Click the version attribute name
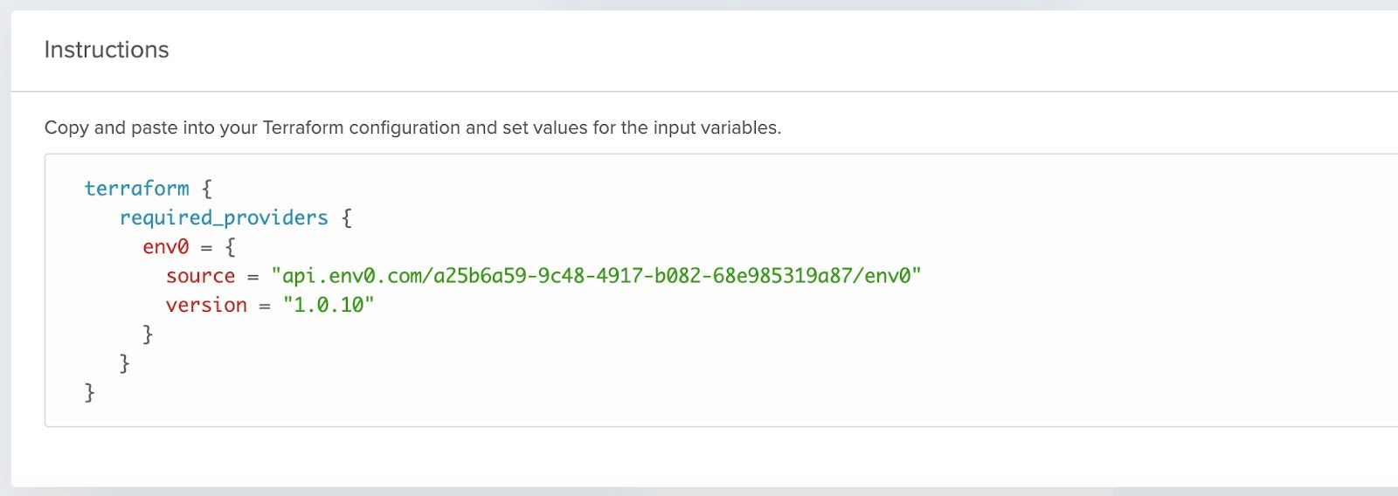 pyautogui.click(x=206, y=305)
